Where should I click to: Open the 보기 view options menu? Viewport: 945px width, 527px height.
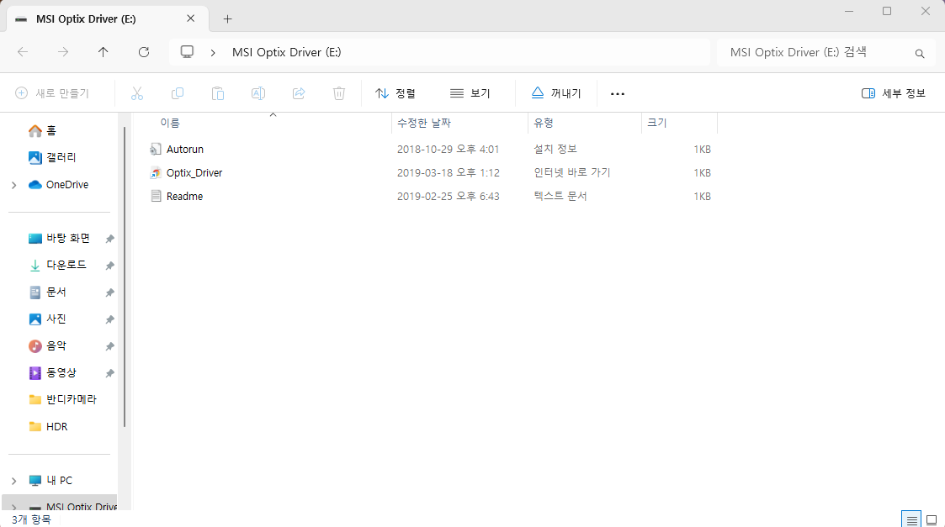[470, 93]
